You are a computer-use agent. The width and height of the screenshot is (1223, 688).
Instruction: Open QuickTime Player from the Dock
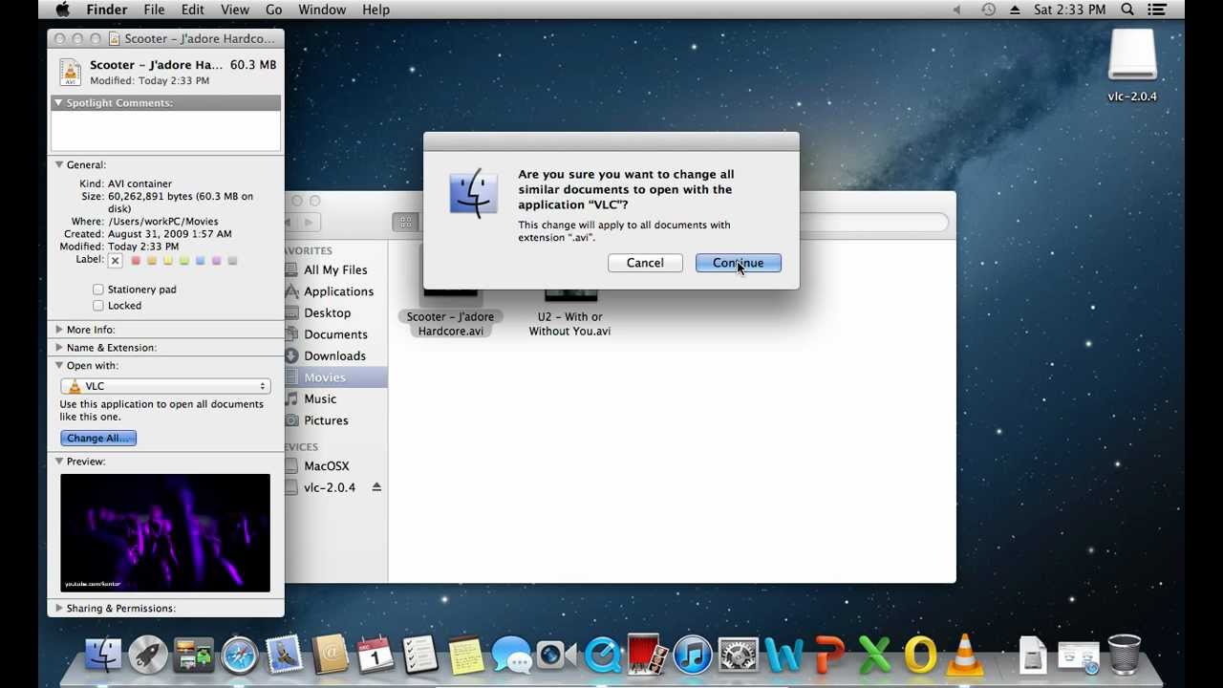click(x=603, y=656)
